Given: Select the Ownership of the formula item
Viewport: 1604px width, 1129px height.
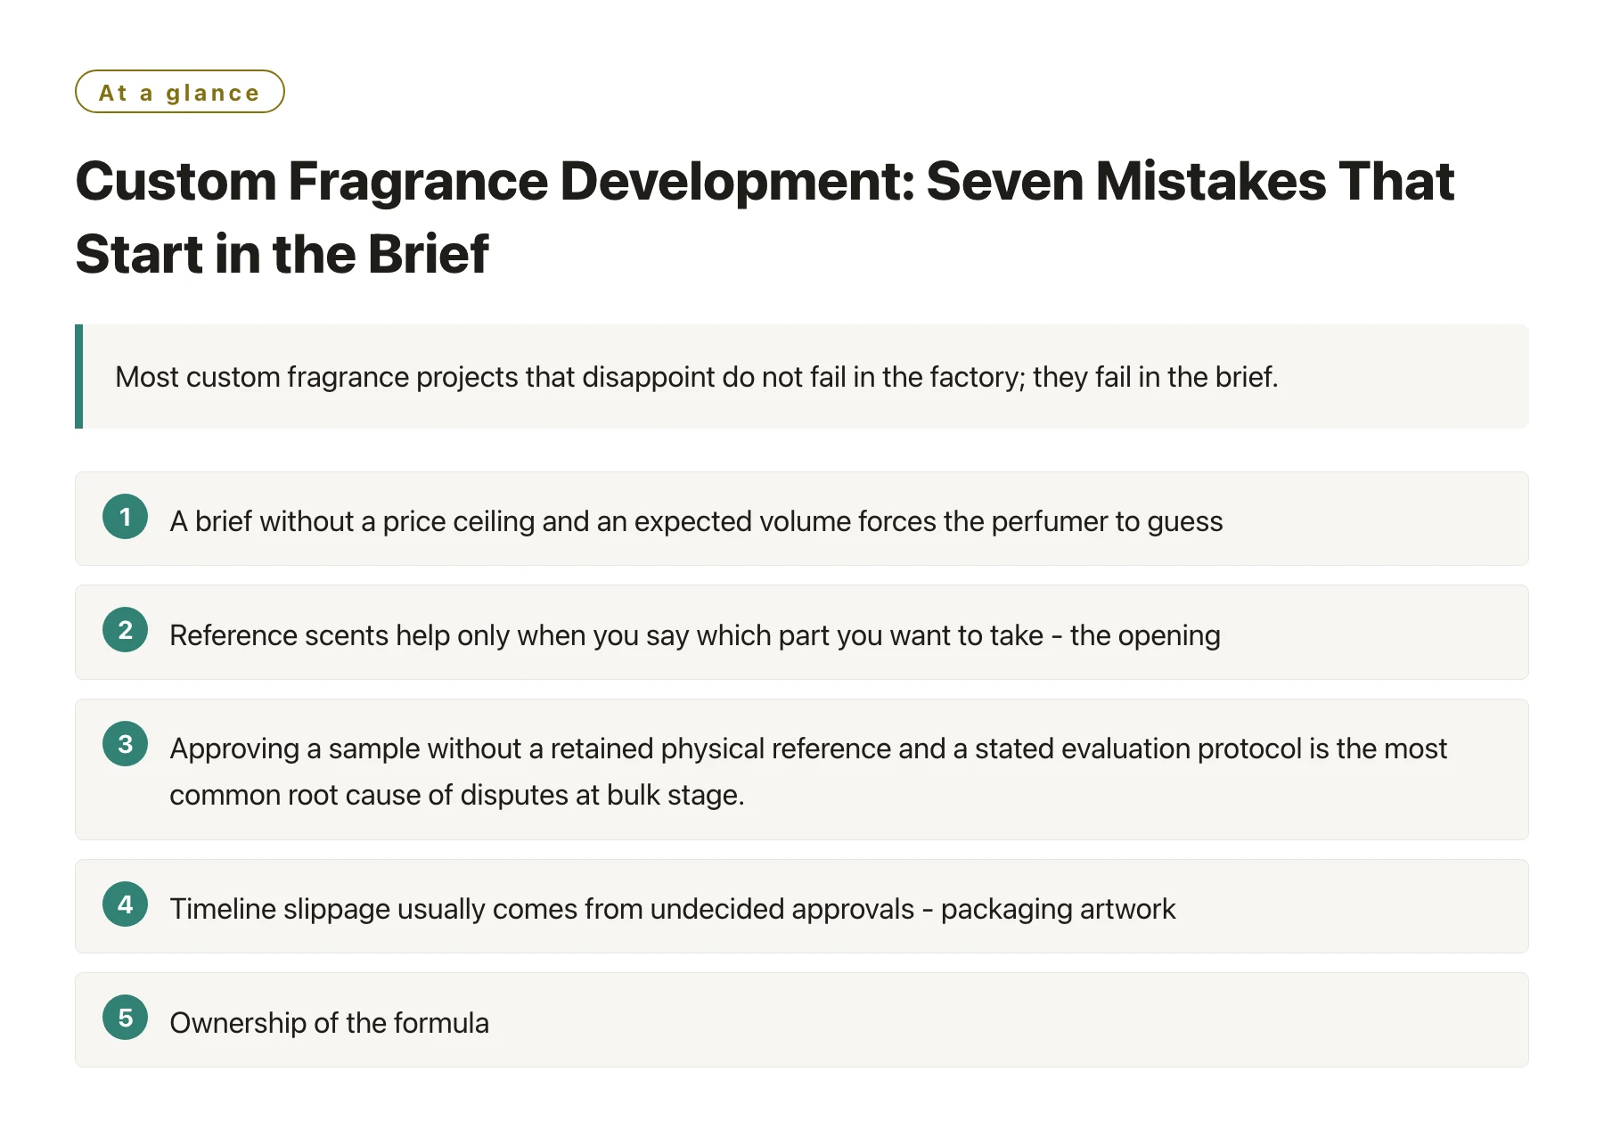Looking at the screenshot, I should pyautogui.click(x=801, y=1020).
